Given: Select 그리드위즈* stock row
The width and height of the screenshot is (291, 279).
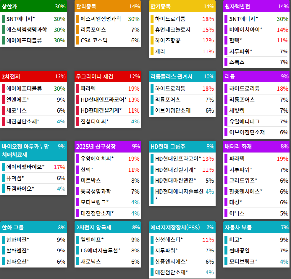Looking at the screenshot, I should tap(256, 181).
